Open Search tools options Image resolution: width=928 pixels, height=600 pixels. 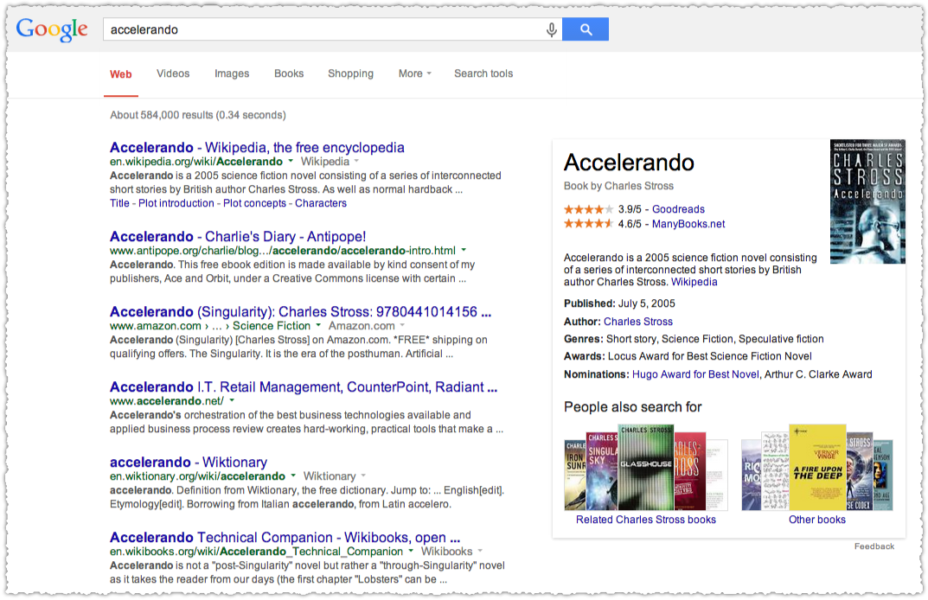(483, 73)
